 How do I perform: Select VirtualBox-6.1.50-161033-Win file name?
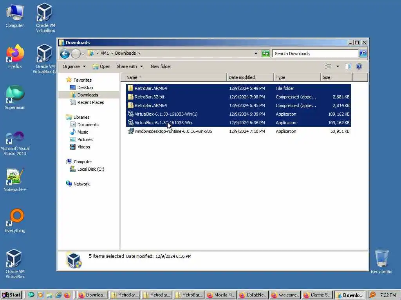click(x=163, y=122)
